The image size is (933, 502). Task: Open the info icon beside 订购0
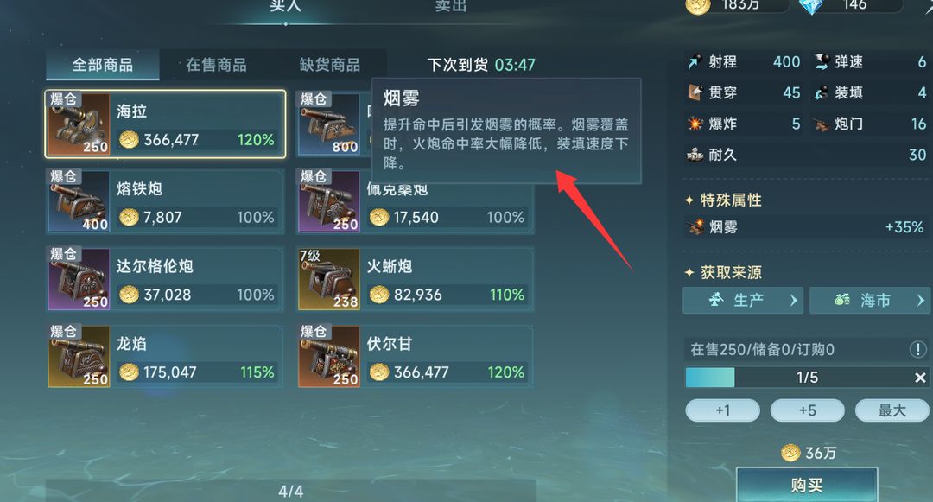[x=917, y=349]
